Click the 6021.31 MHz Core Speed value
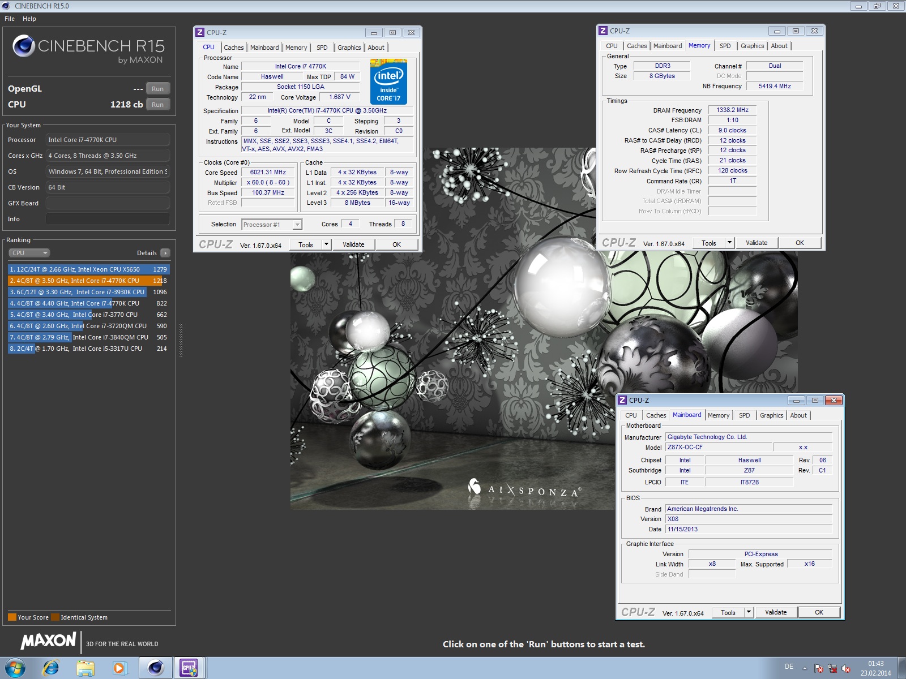The width and height of the screenshot is (906, 679). [268, 172]
